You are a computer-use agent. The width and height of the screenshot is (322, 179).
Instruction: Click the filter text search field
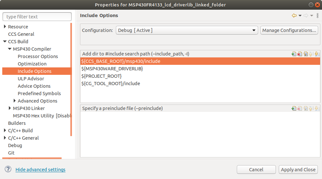point(37,17)
